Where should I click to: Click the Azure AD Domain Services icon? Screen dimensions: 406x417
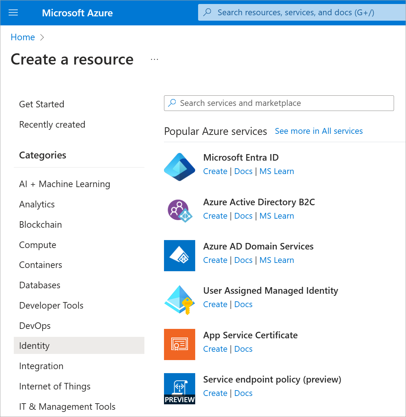180,256
